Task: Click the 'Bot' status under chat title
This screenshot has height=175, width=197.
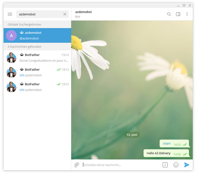Action: [x=77, y=17]
